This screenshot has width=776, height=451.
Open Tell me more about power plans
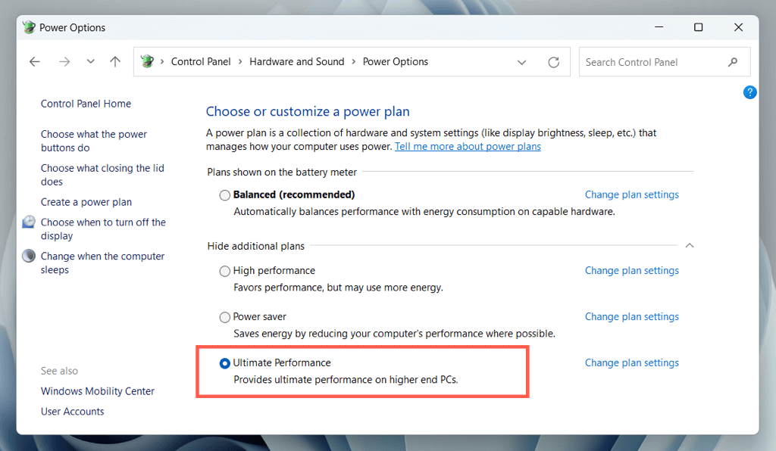point(468,146)
